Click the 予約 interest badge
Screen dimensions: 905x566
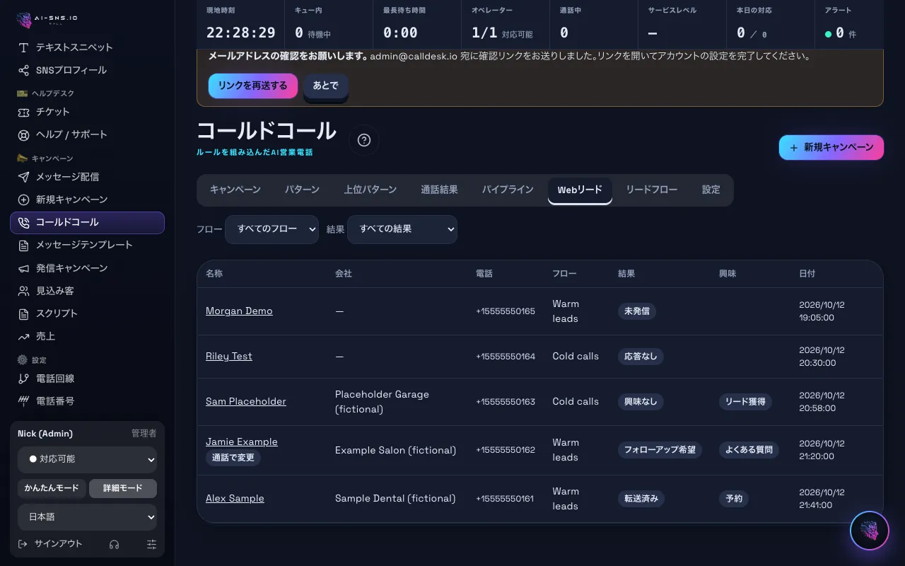click(734, 499)
